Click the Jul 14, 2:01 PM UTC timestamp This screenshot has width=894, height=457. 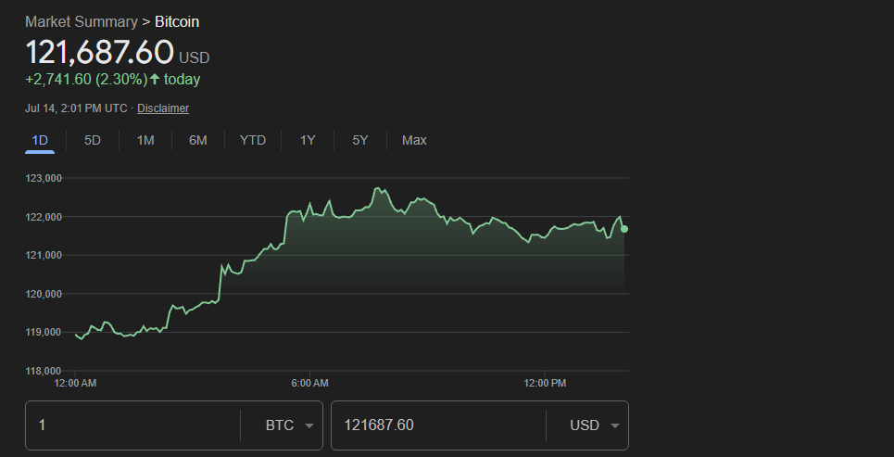pos(76,108)
